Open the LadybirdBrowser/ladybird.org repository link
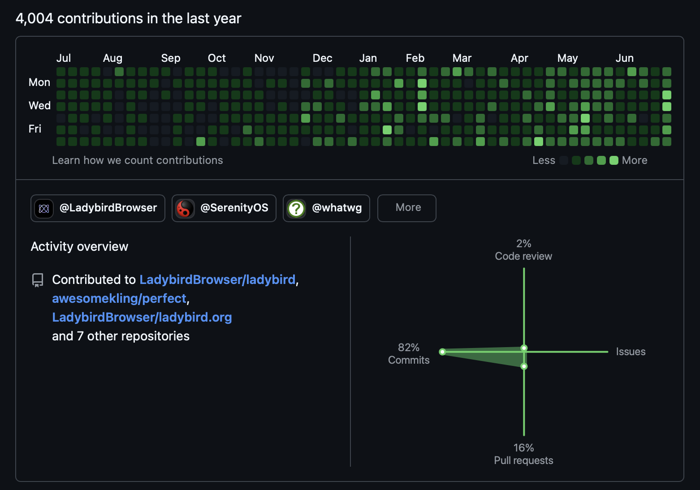 [142, 317]
